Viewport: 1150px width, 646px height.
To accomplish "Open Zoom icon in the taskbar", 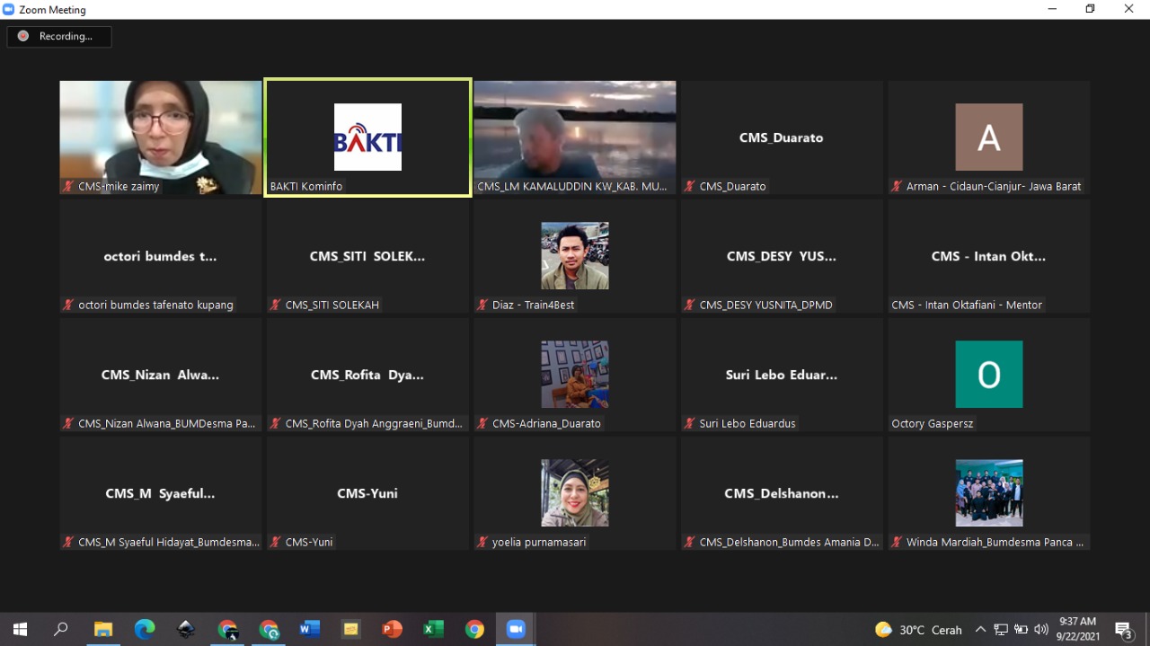I will [516, 629].
